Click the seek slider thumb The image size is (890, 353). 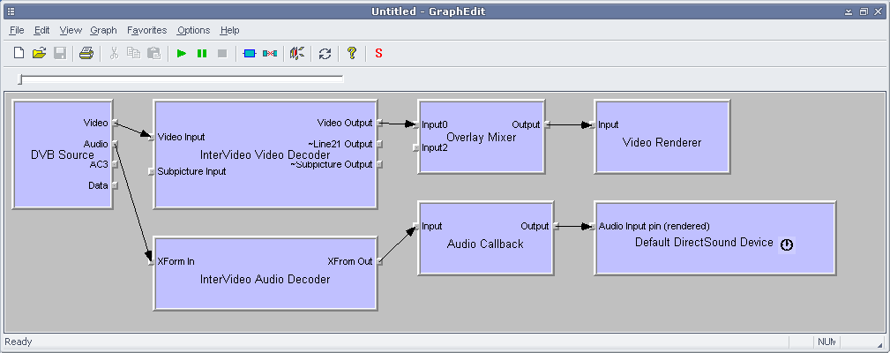tap(20, 79)
